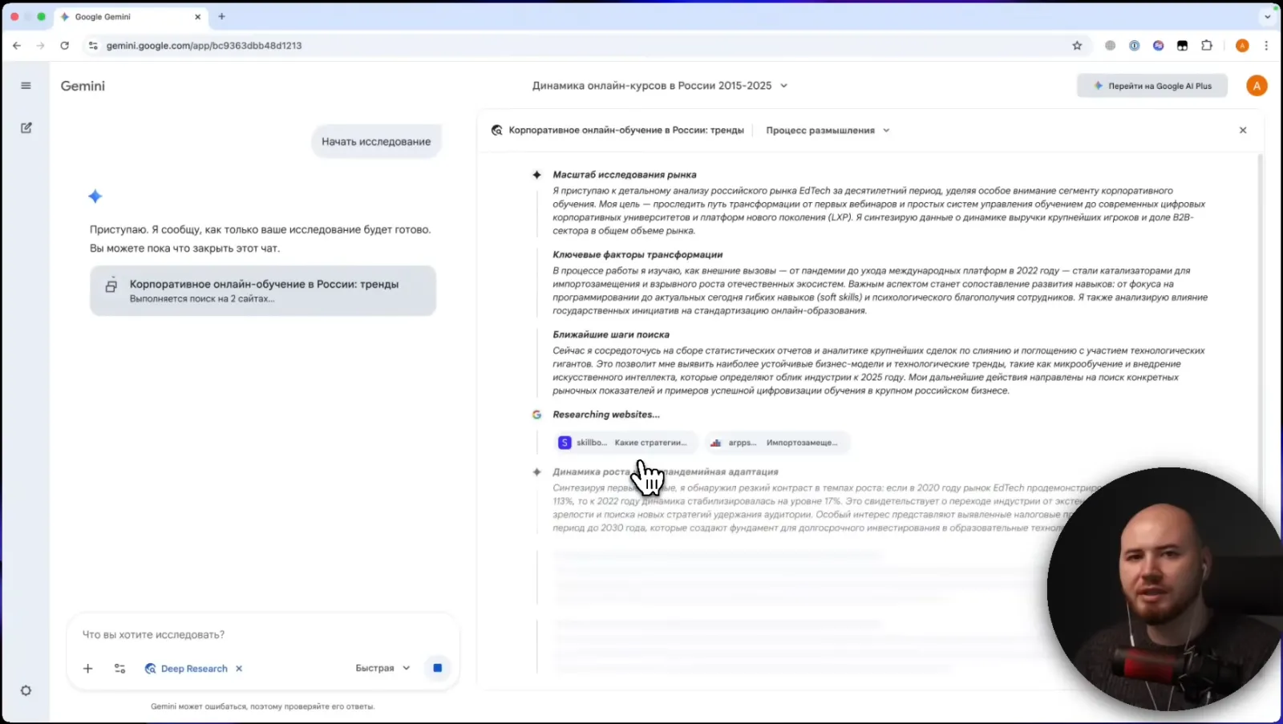This screenshot has height=724, width=1283.
Task: Open the 'Быстрая' model selector dropdown
Action: pyautogui.click(x=382, y=668)
